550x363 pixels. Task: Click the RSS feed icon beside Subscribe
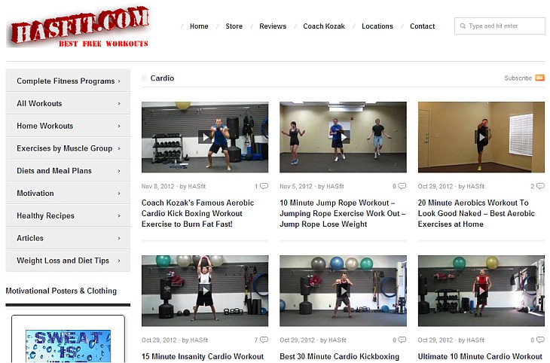click(x=539, y=78)
